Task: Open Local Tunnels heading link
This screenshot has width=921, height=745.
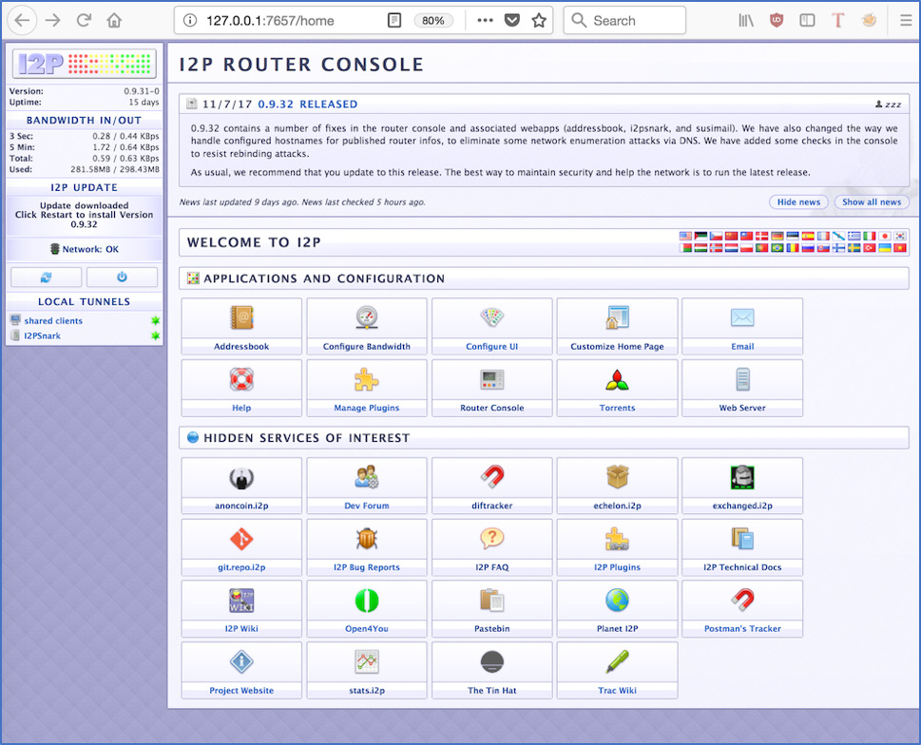Action: (x=84, y=302)
